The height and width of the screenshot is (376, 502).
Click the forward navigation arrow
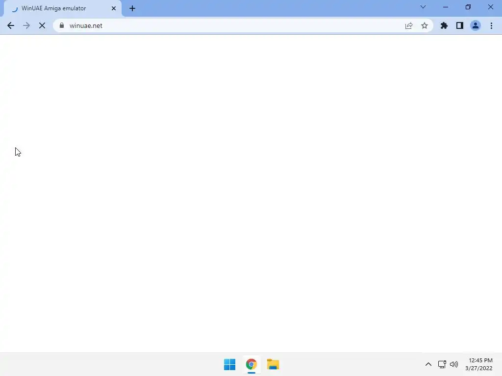pos(26,25)
